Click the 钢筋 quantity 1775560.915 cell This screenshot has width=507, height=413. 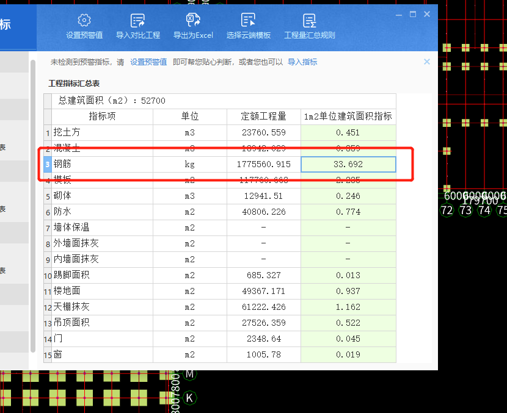(263, 164)
